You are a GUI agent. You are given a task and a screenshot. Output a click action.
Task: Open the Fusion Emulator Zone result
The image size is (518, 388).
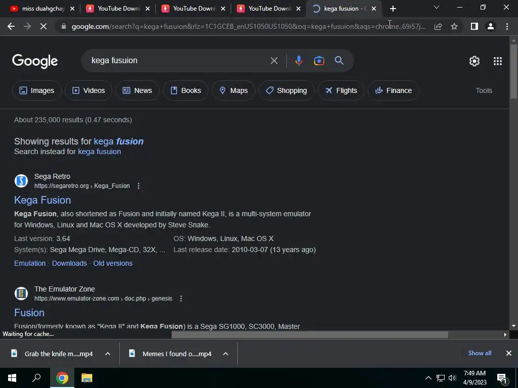pyautogui.click(x=29, y=313)
